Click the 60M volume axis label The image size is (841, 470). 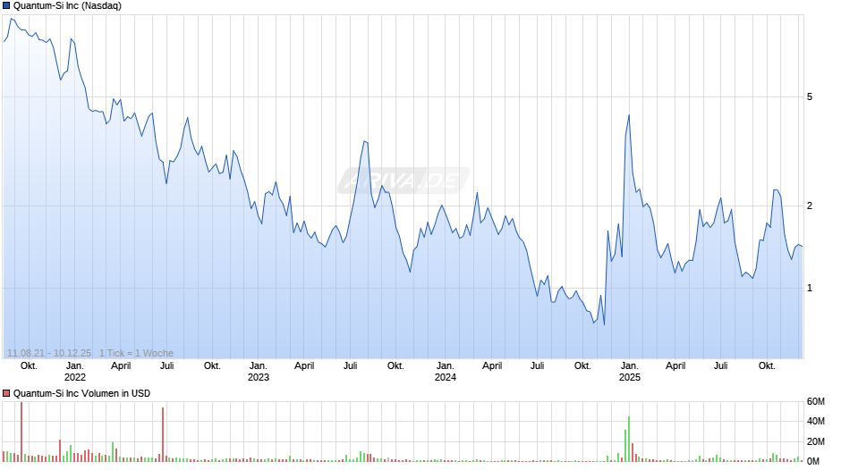816,402
